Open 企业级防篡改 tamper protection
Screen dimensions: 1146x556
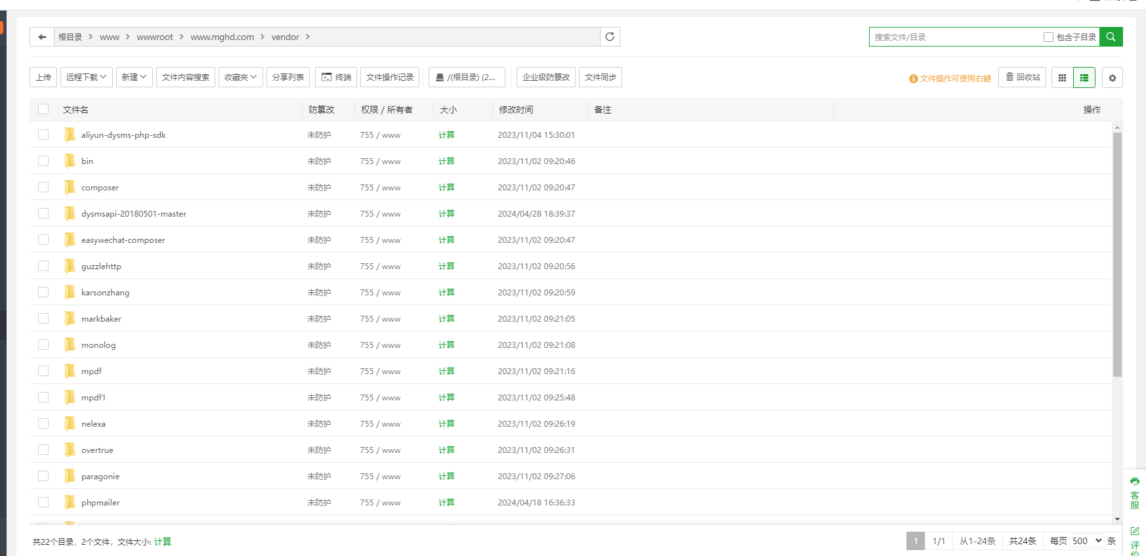coord(546,77)
